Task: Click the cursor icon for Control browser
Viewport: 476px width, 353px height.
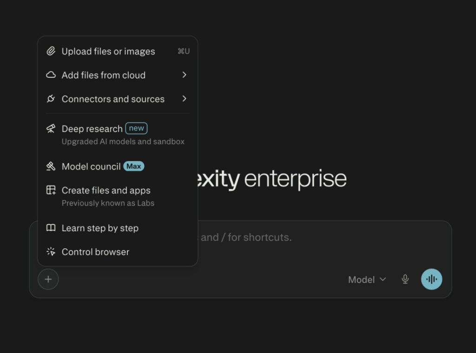Action: click(x=51, y=252)
